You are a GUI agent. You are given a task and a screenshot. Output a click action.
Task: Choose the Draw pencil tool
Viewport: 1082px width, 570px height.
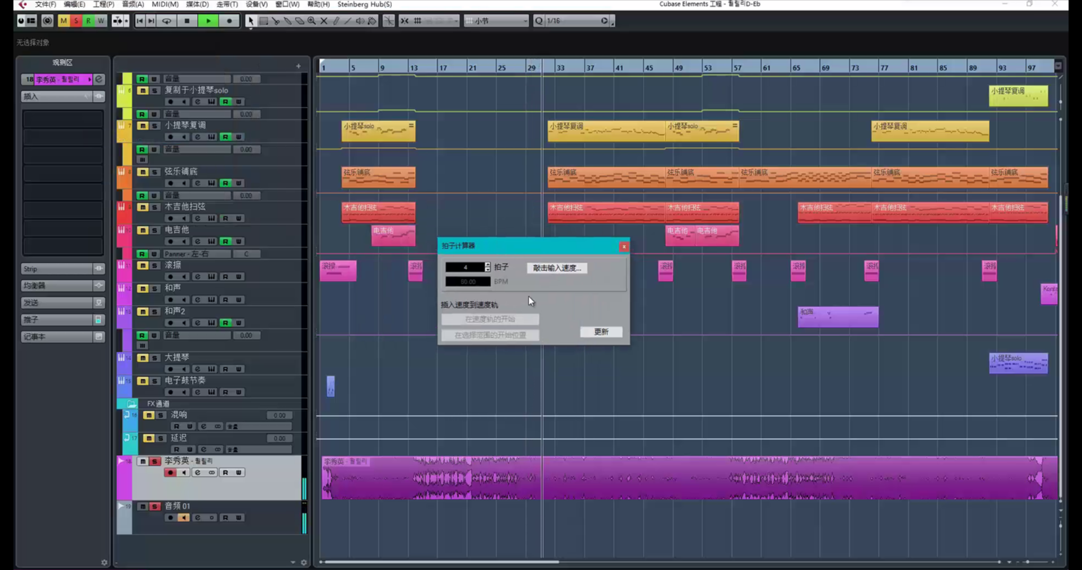(x=336, y=21)
